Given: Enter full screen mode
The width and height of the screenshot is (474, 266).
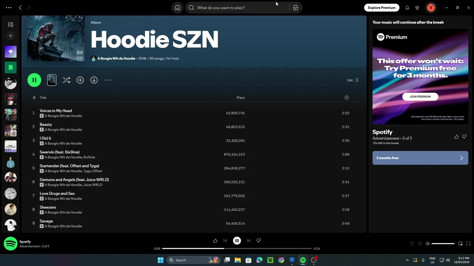Looking at the screenshot, I should (468, 244).
